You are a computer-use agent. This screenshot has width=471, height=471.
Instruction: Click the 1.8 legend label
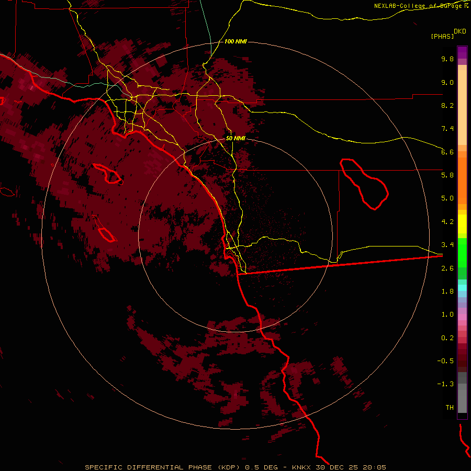(447, 291)
